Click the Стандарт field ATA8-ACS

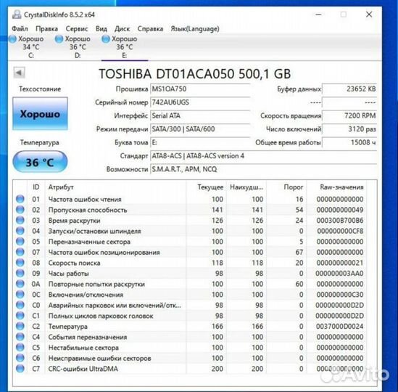pos(263,156)
